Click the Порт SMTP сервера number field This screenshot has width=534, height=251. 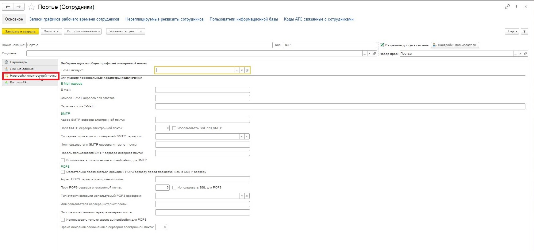click(162, 128)
